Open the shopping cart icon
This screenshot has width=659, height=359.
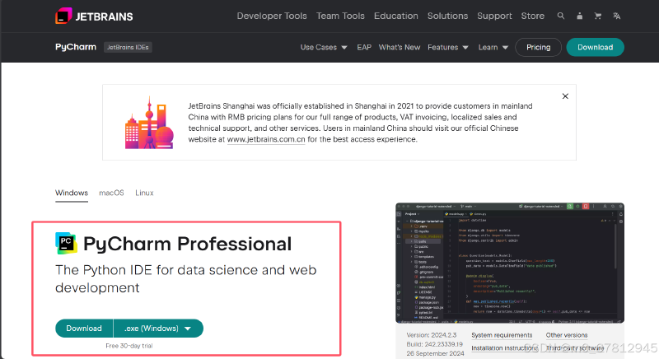(x=598, y=16)
